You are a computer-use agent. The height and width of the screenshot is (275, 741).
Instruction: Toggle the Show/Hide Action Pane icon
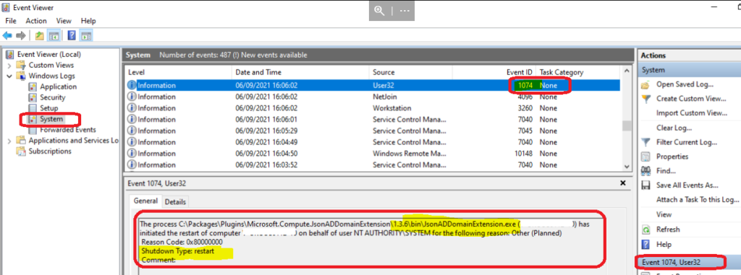pyautogui.click(x=86, y=35)
